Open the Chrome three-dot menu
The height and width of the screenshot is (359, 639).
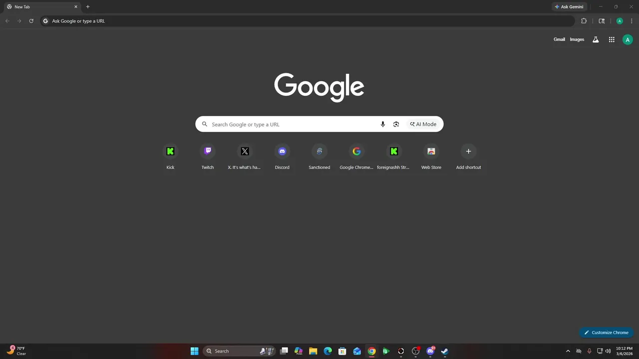point(632,21)
